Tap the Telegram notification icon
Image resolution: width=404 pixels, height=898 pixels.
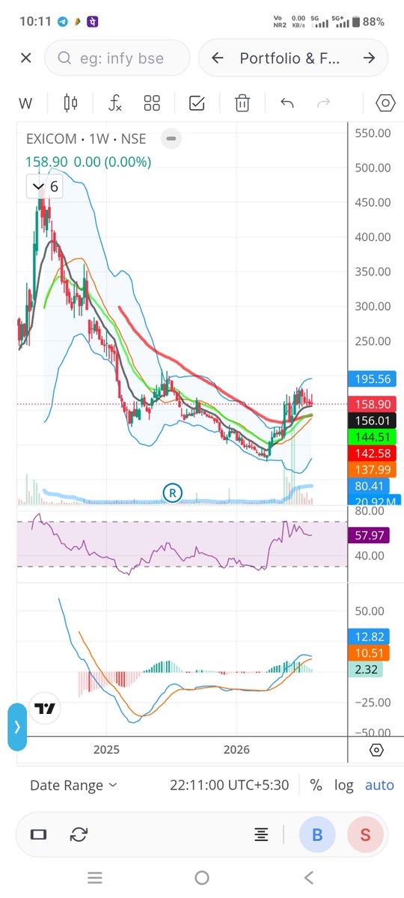point(63,22)
